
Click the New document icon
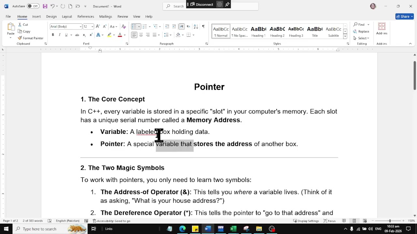[x=70, y=6]
